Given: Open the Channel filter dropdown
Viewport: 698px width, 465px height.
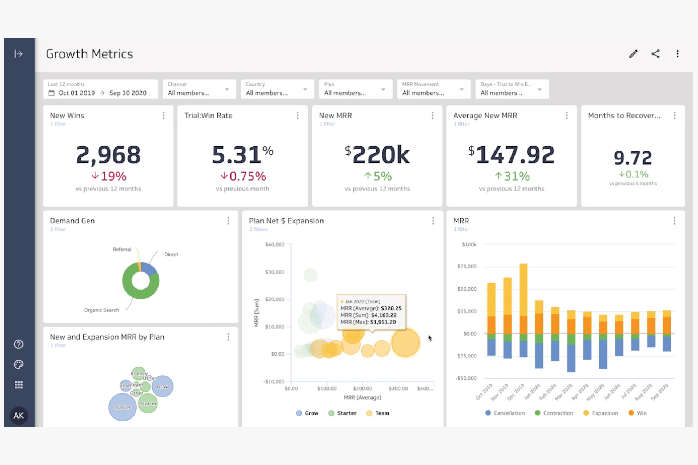Looking at the screenshot, I should [199, 89].
